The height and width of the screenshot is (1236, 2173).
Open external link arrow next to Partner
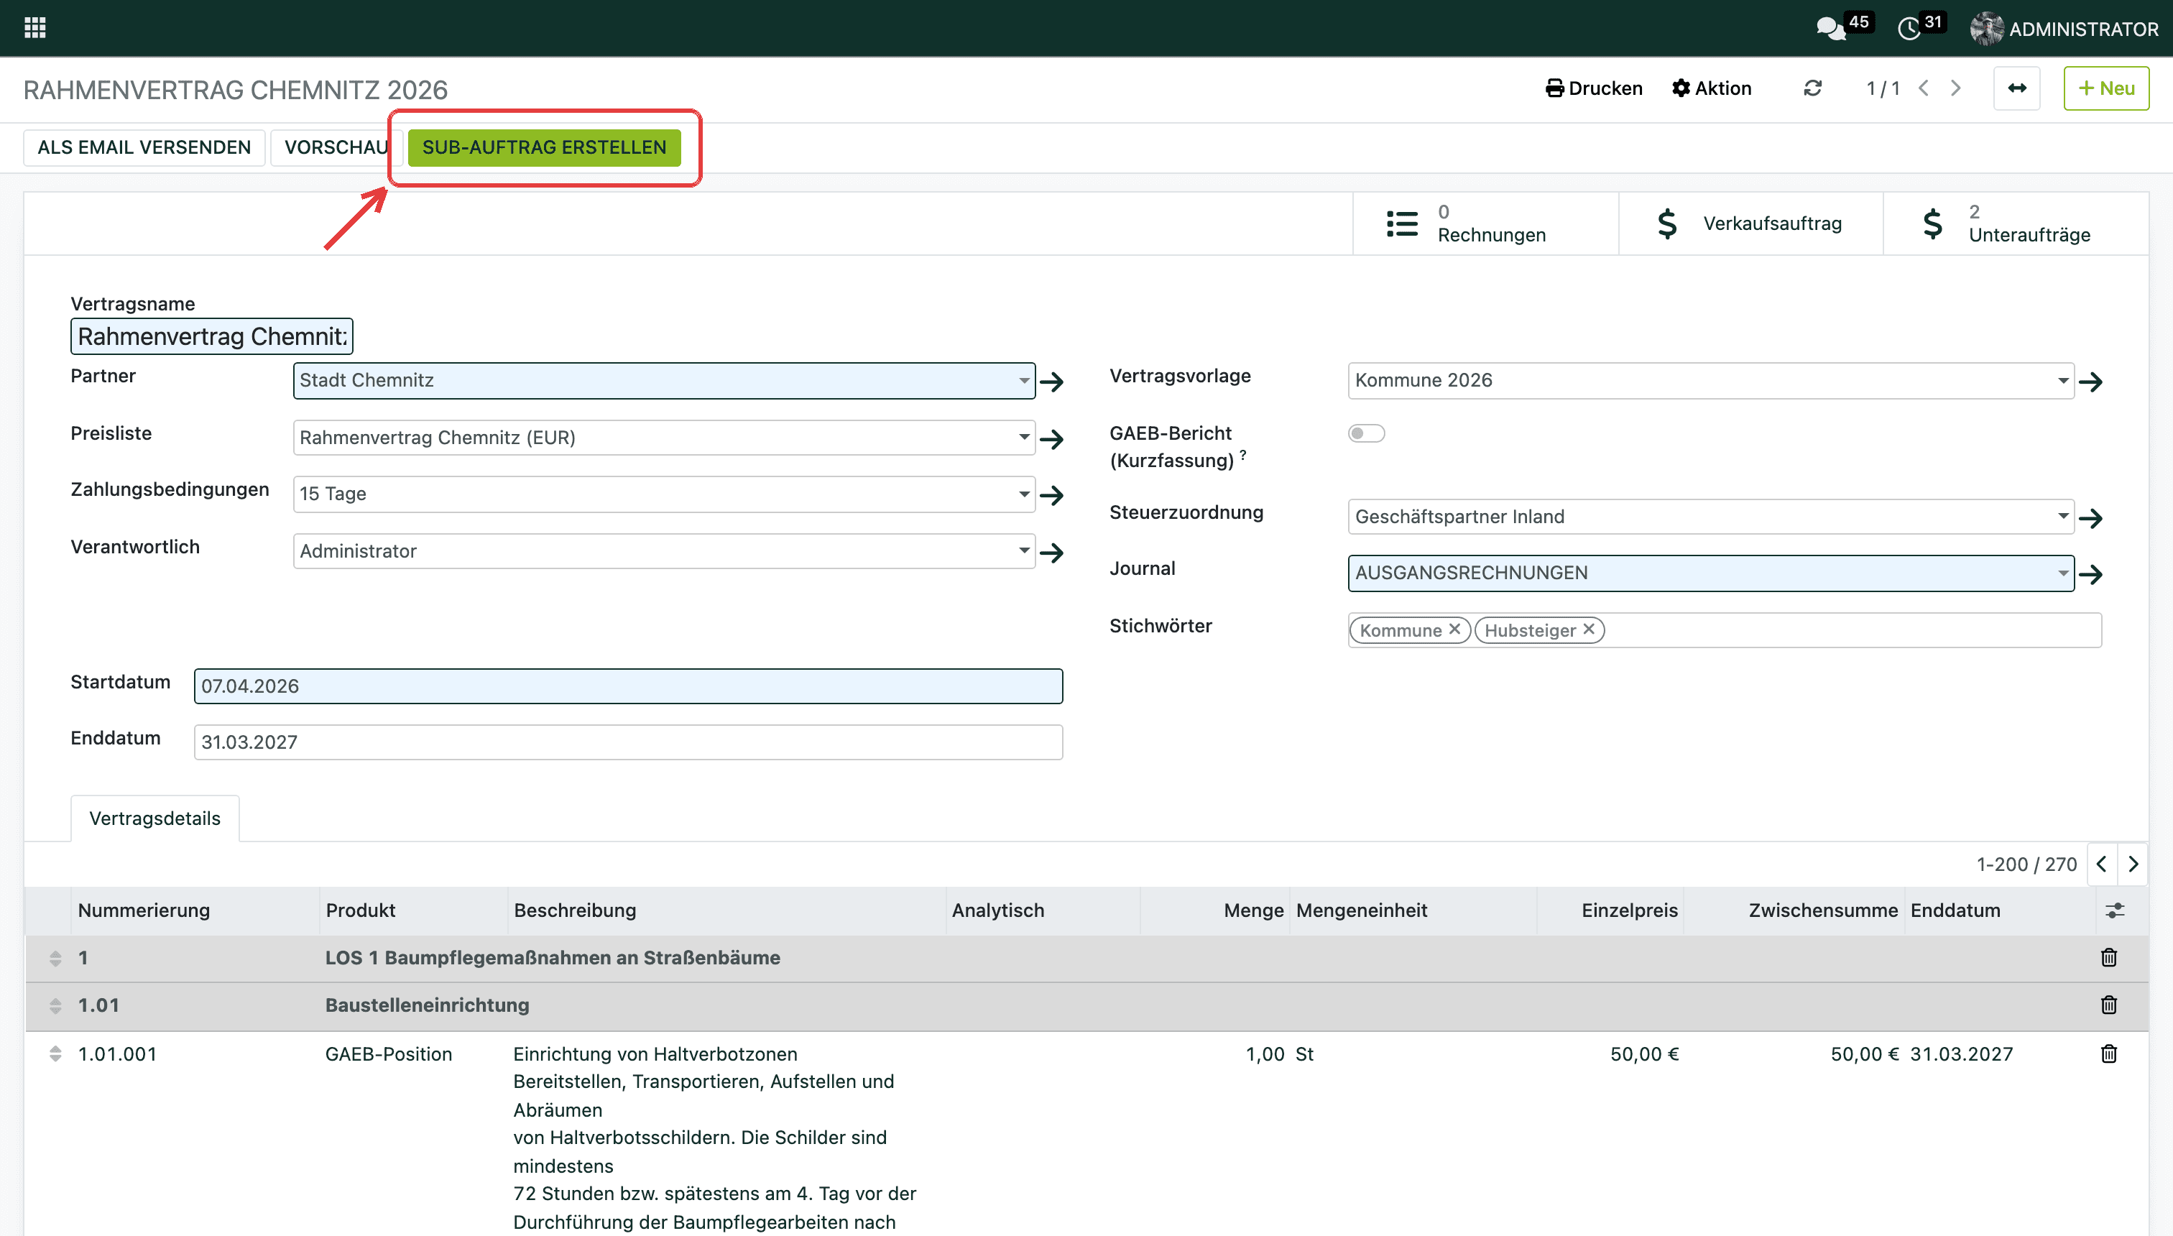point(1052,381)
